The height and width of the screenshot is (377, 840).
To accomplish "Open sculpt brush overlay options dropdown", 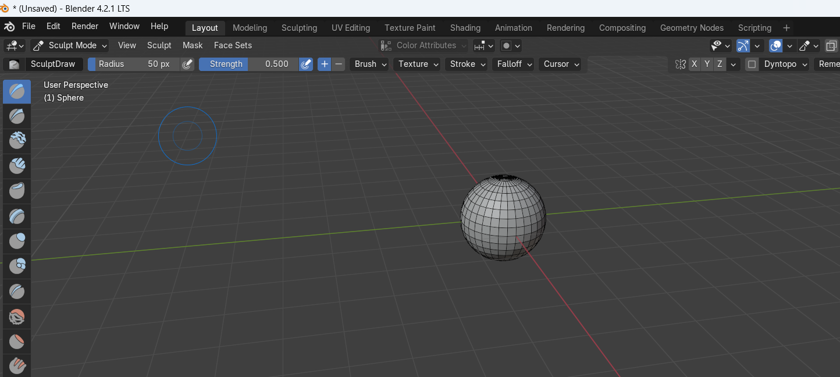I will point(809,45).
